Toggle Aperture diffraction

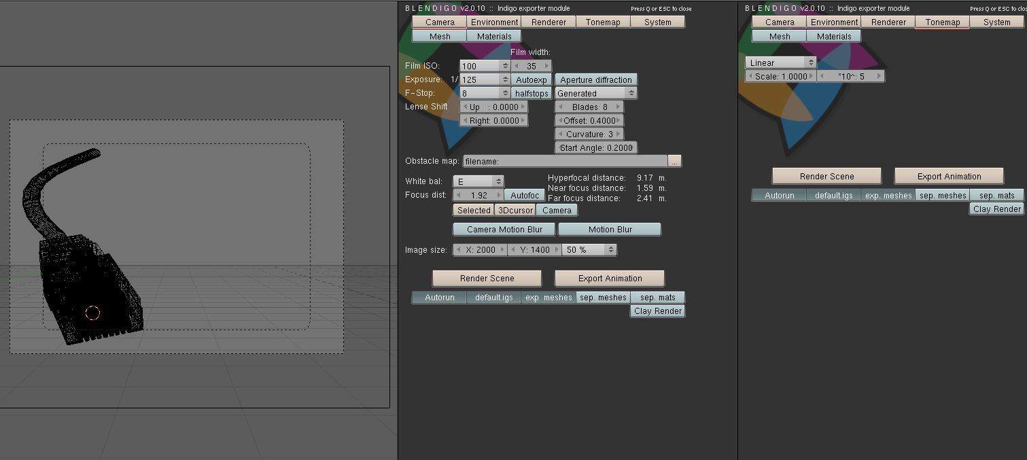click(596, 79)
